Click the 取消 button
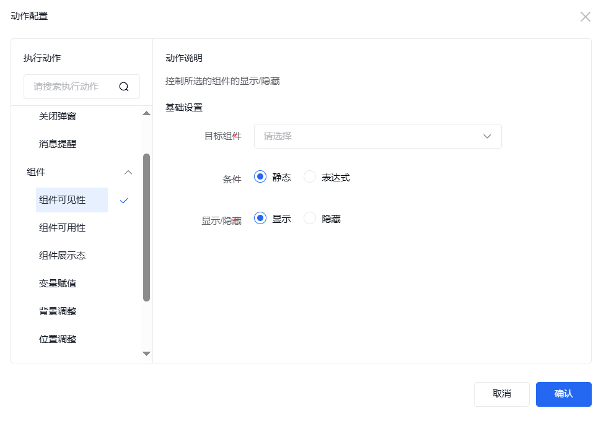This screenshot has height=421, width=606. [501, 394]
